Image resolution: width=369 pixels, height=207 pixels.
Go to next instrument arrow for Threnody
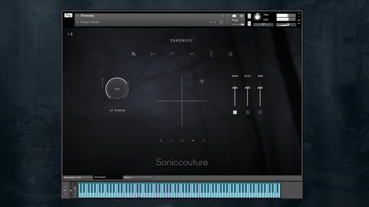[x=227, y=16]
